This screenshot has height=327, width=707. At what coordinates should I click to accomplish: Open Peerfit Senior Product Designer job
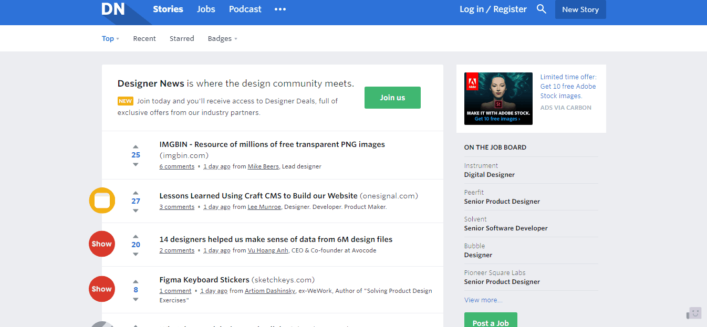pyautogui.click(x=531, y=197)
